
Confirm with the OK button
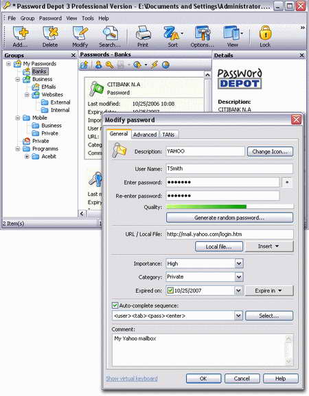coord(203,379)
